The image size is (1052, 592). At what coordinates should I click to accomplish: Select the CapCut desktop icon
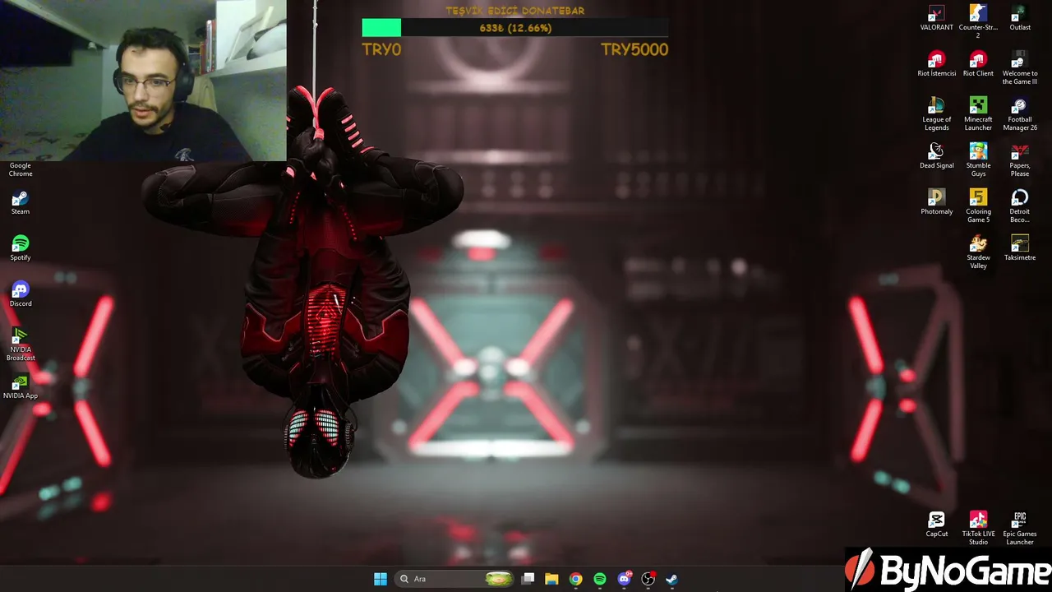(936, 525)
